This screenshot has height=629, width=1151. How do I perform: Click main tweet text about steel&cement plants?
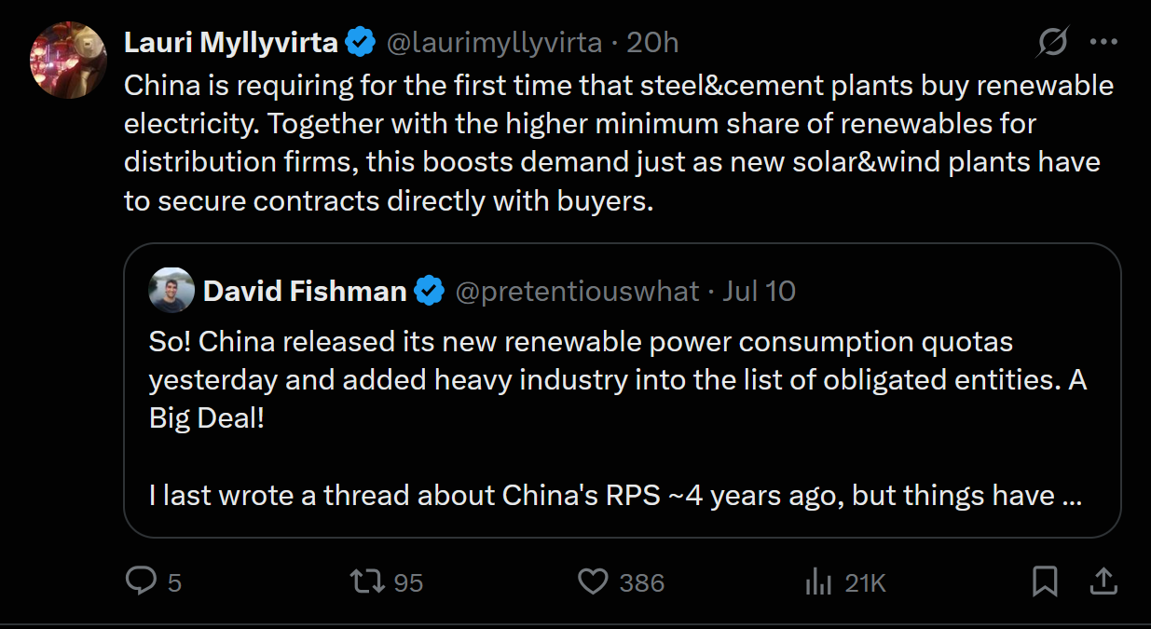(x=620, y=143)
